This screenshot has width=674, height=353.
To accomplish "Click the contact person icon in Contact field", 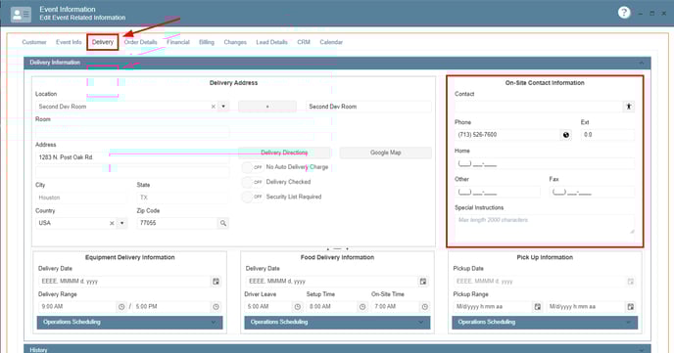I will pos(628,107).
